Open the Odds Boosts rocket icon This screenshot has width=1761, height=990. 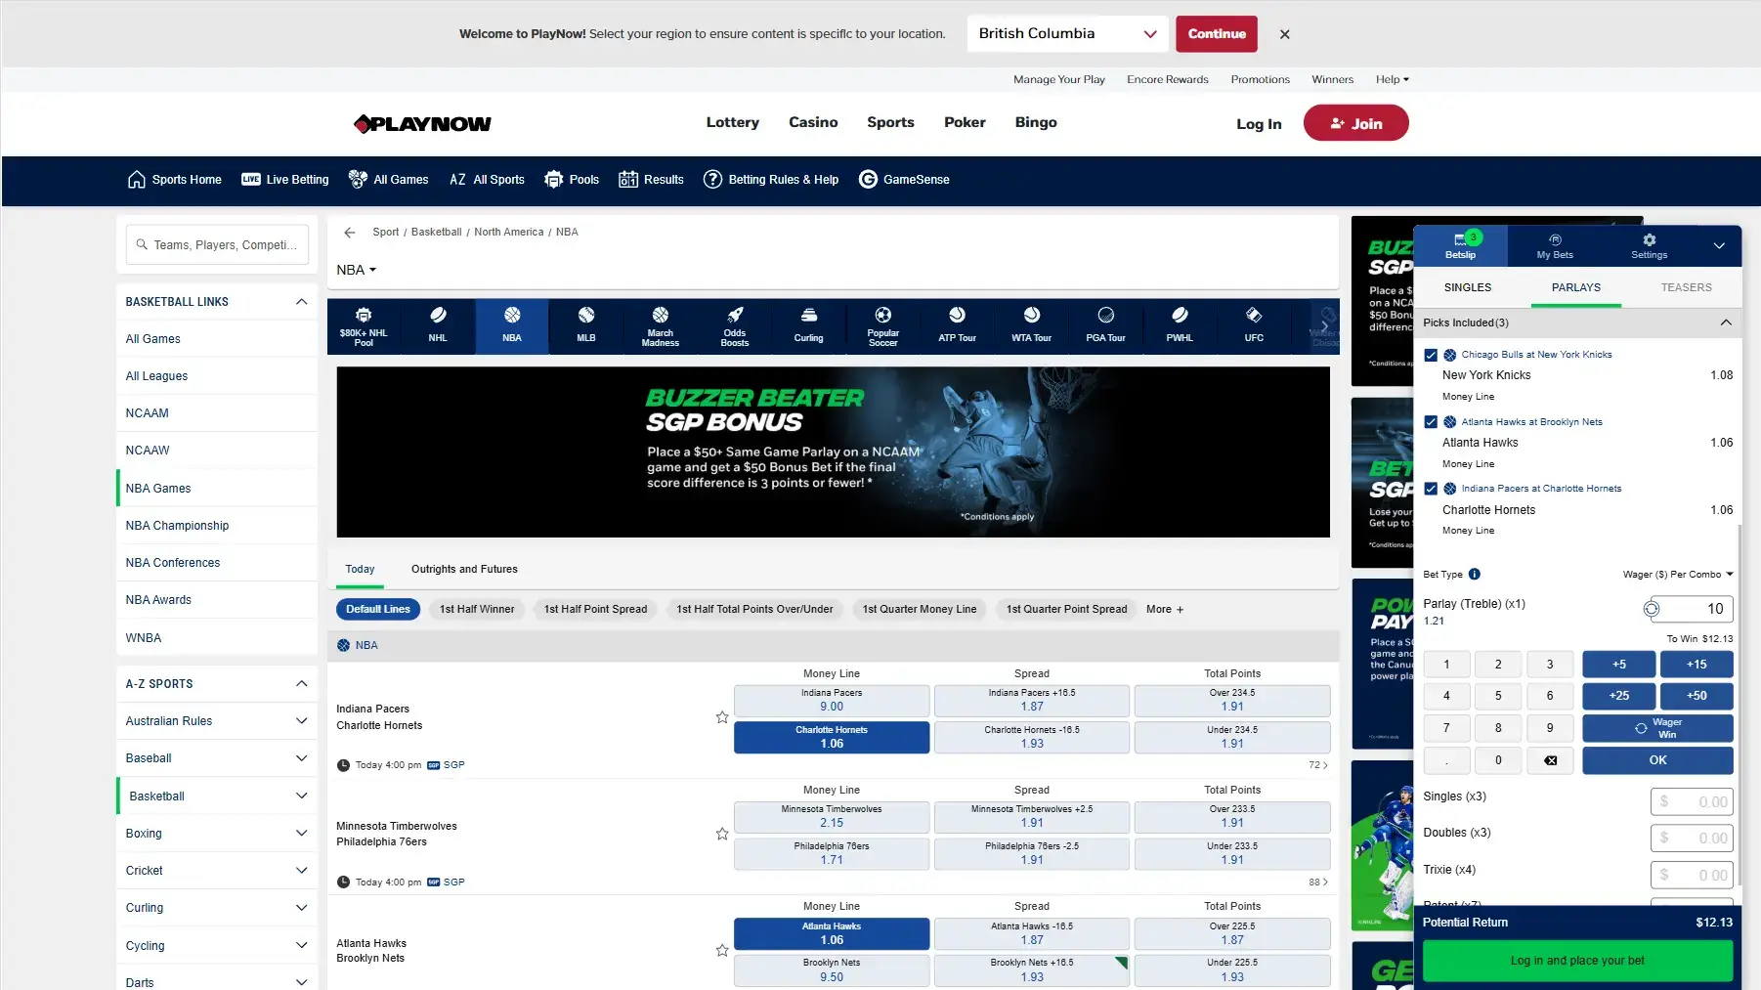click(x=735, y=326)
